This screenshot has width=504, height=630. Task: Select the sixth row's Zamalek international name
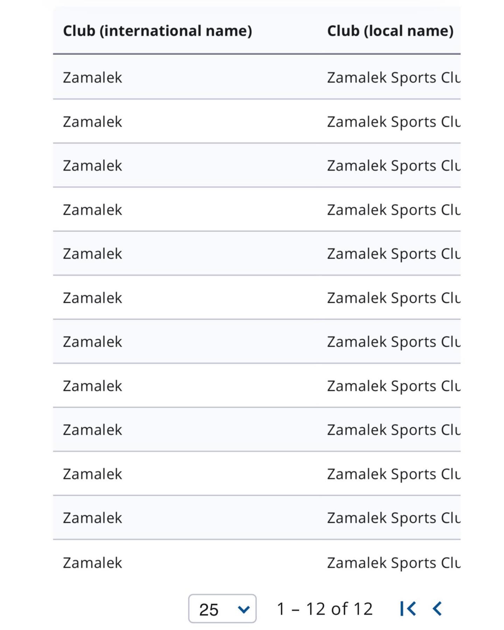coord(93,298)
